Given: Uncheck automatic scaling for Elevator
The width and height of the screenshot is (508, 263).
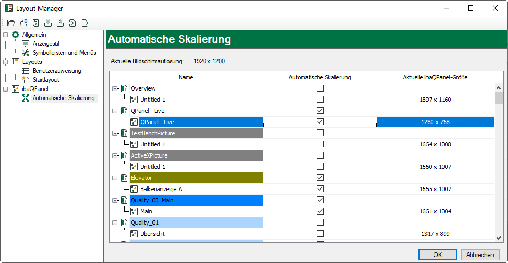Looking at the screenshot, I should 320,178.
